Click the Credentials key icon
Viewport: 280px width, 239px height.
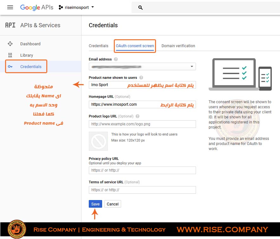click(10, 66)
